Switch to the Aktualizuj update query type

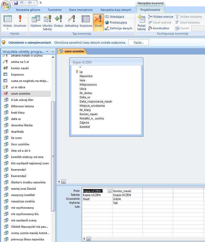point(71,21)
